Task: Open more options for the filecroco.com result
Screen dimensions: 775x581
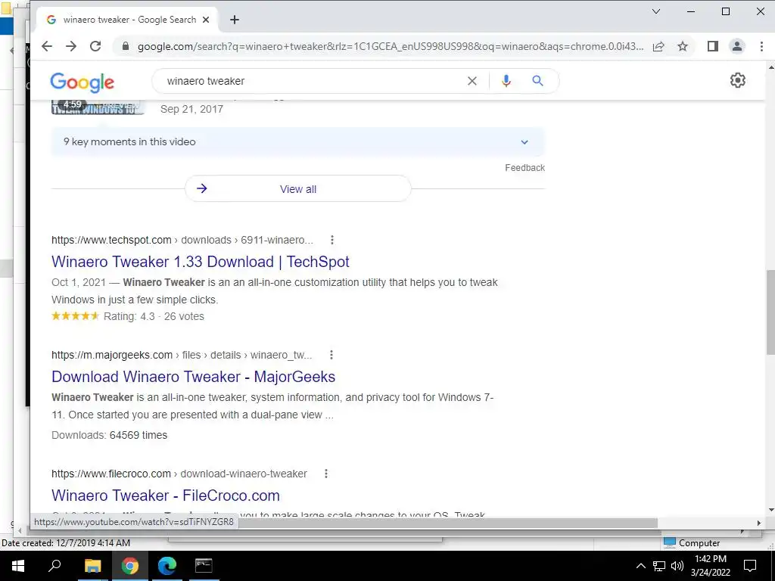Action: pos(325,474)
